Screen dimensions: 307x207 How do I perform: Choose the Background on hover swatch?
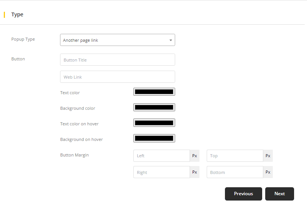coord(154,139)
